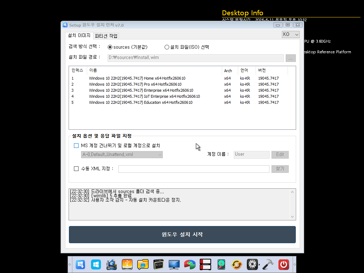
Task: Click the log scrollbar up arrow
Action: (292, 192)
